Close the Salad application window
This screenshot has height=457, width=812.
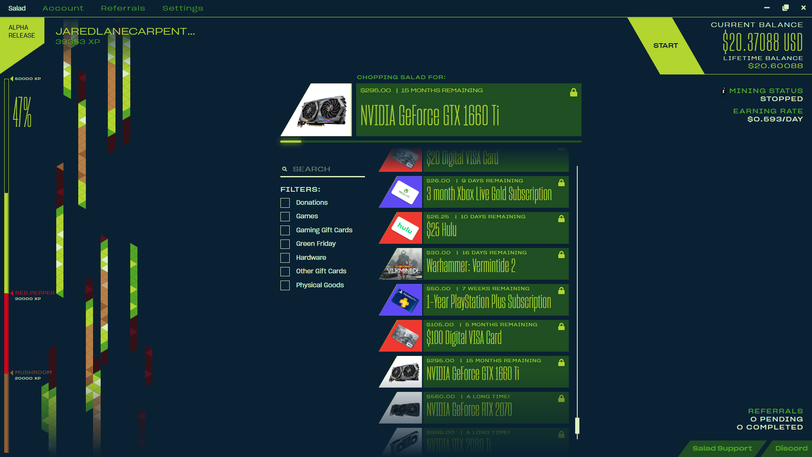[x=804, y=8]
